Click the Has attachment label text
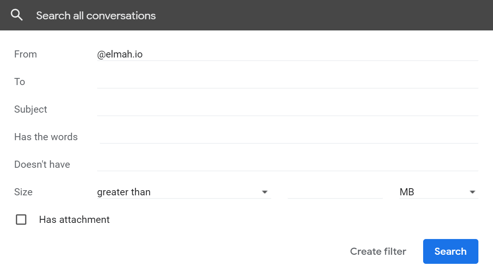The image size is (493, 278). tap(74, 219)
